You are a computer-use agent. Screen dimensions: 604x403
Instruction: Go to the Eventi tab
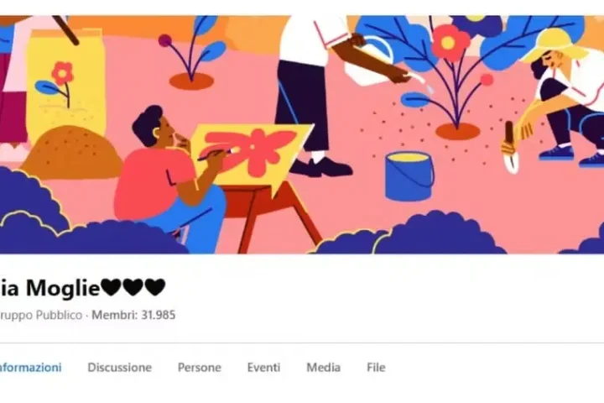click(x=263, y=367)
